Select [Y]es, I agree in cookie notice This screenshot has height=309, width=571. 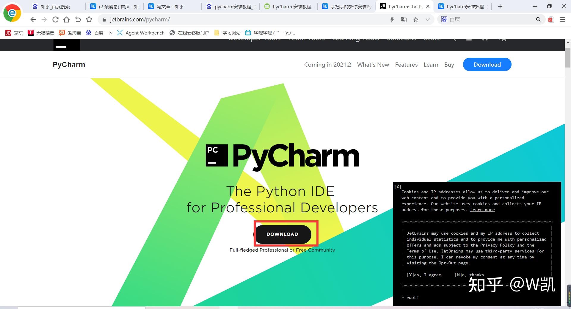423,275
